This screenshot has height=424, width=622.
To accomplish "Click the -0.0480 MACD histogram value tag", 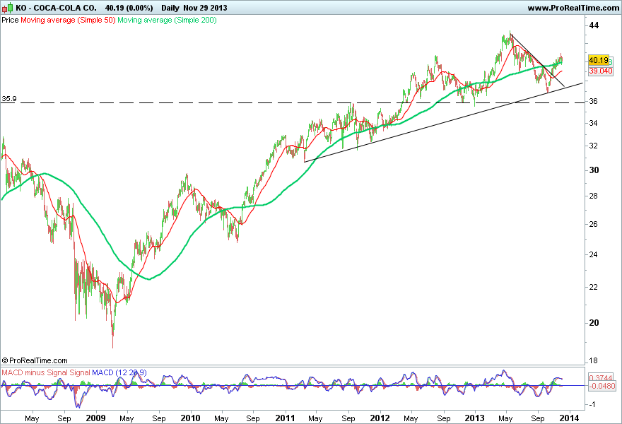I will click(602, 386).
